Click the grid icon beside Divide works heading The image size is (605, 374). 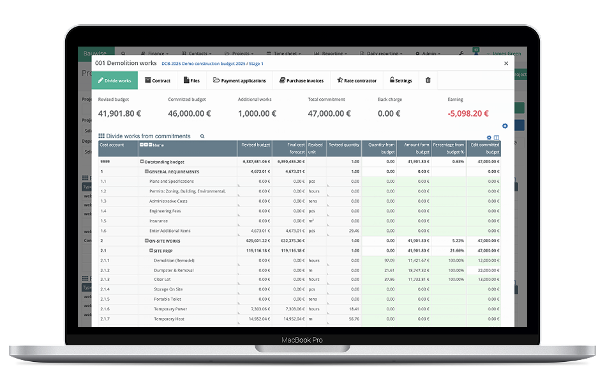pos(101,136)
